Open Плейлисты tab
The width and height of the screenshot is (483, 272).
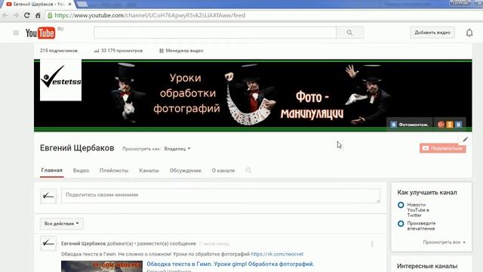click(x=114, y=171)
